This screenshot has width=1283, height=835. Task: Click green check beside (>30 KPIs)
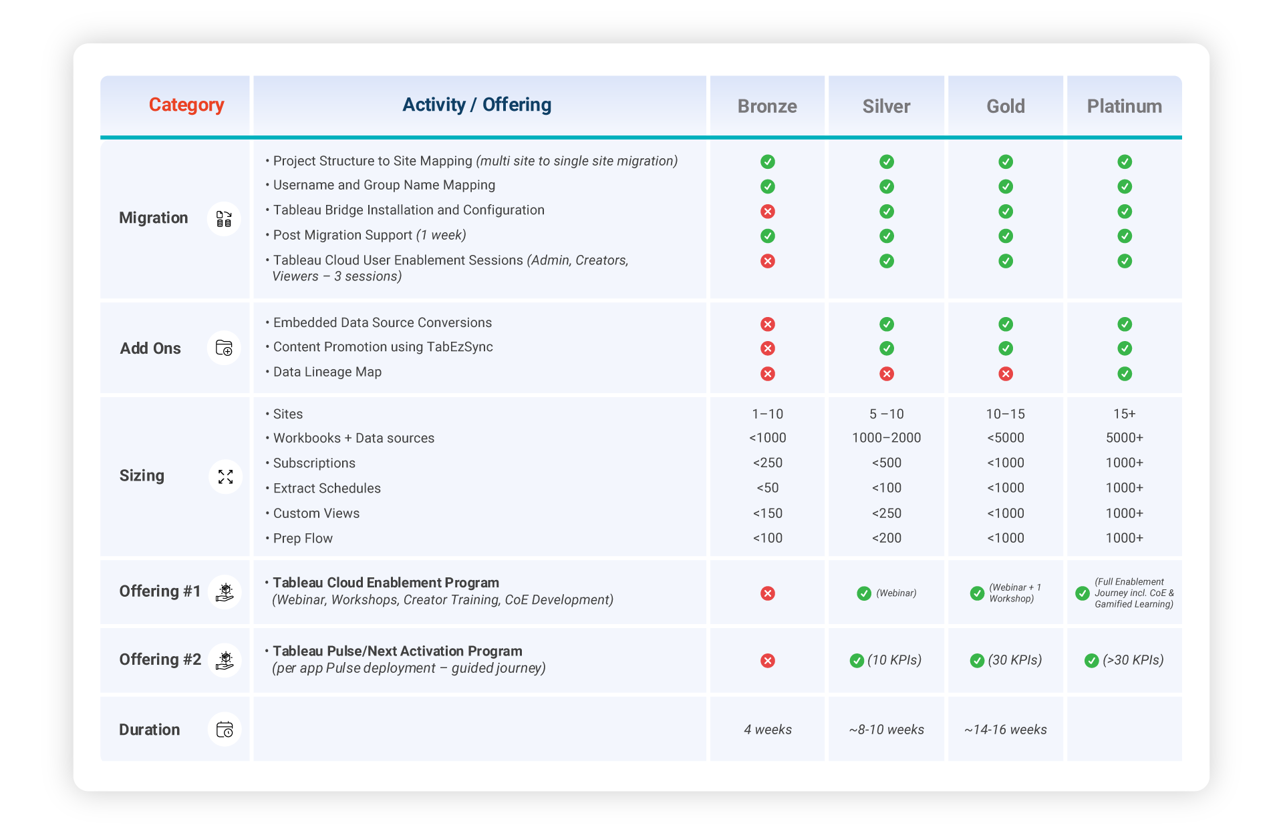1092,661
